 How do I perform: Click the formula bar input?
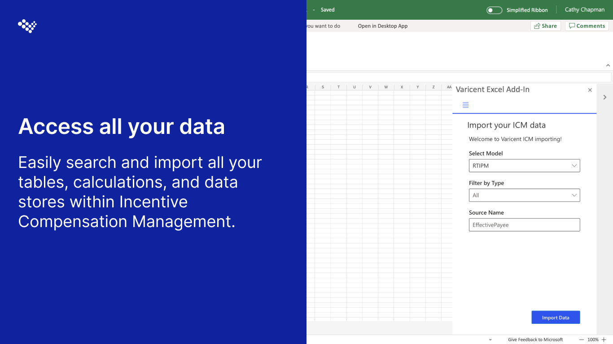(459, 77)
